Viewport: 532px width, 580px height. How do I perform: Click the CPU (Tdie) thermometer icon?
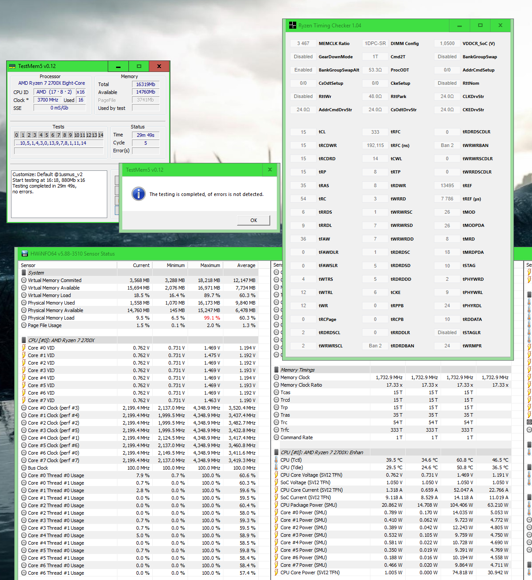pos(276,467)
